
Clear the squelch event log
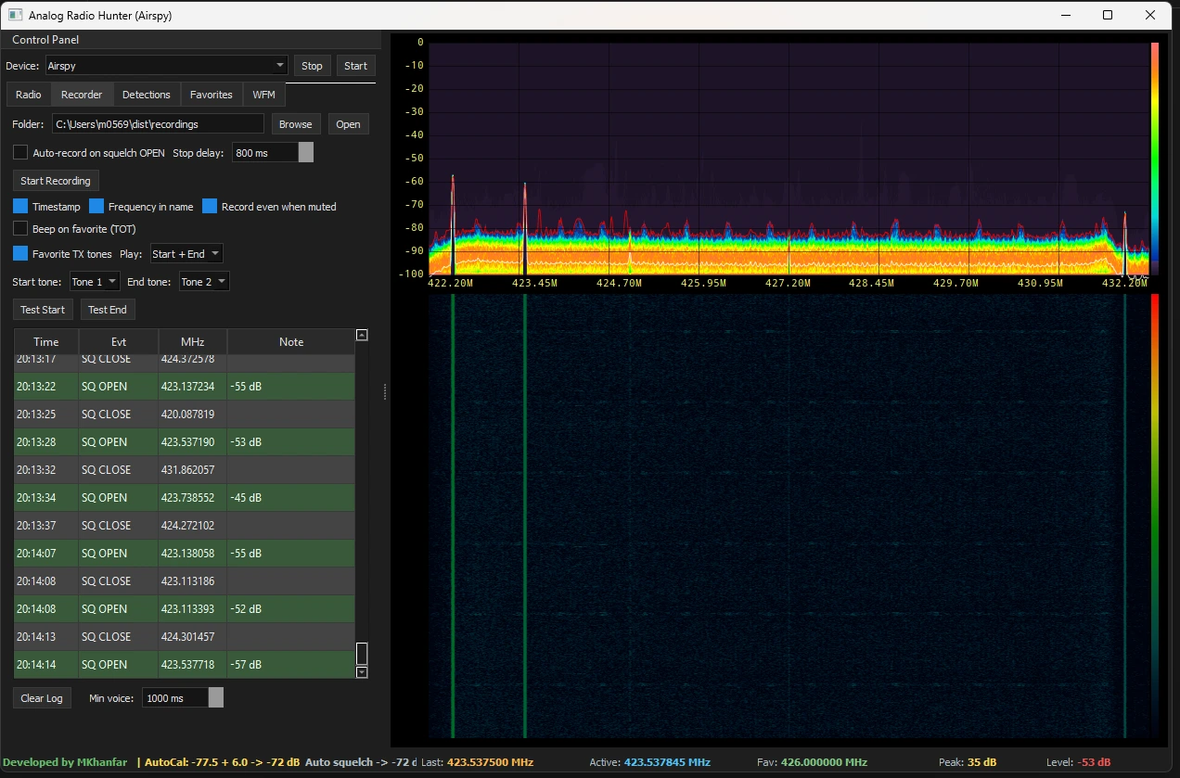point(41,697)
